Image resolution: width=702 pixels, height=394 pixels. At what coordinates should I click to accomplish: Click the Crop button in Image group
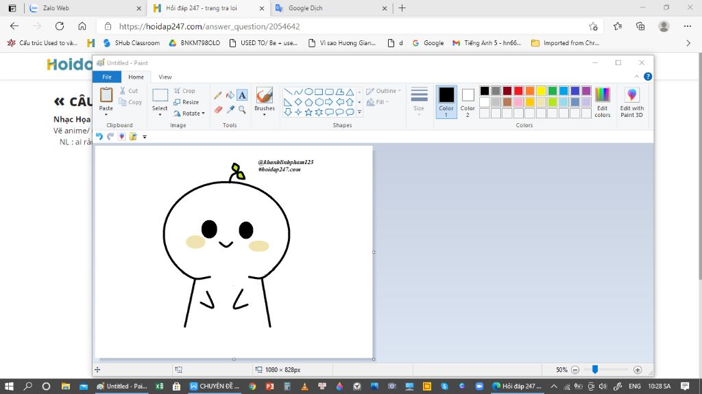point(184,91)
